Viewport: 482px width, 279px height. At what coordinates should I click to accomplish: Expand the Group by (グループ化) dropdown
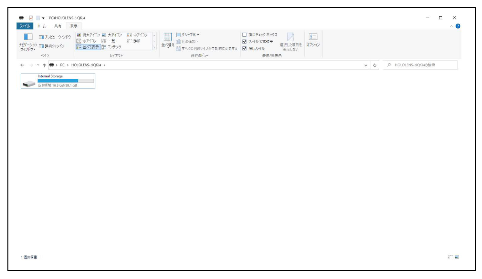click(188, 35)
